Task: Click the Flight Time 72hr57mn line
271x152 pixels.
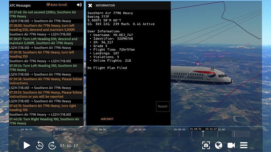Action: coord(114,50)
